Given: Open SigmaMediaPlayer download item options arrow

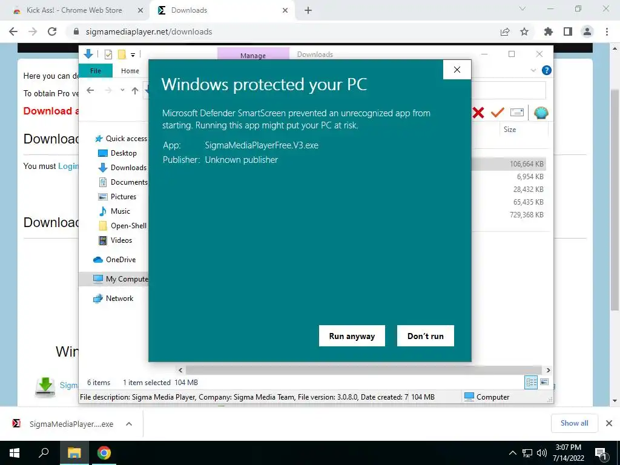Looking at the screenshot, I should point(129,424).
